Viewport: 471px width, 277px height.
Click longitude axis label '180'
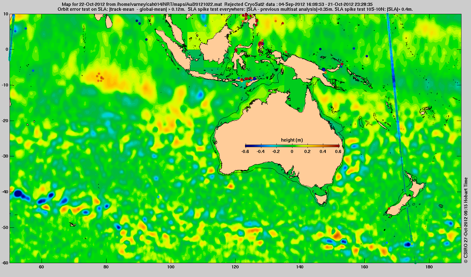[429, 267]
